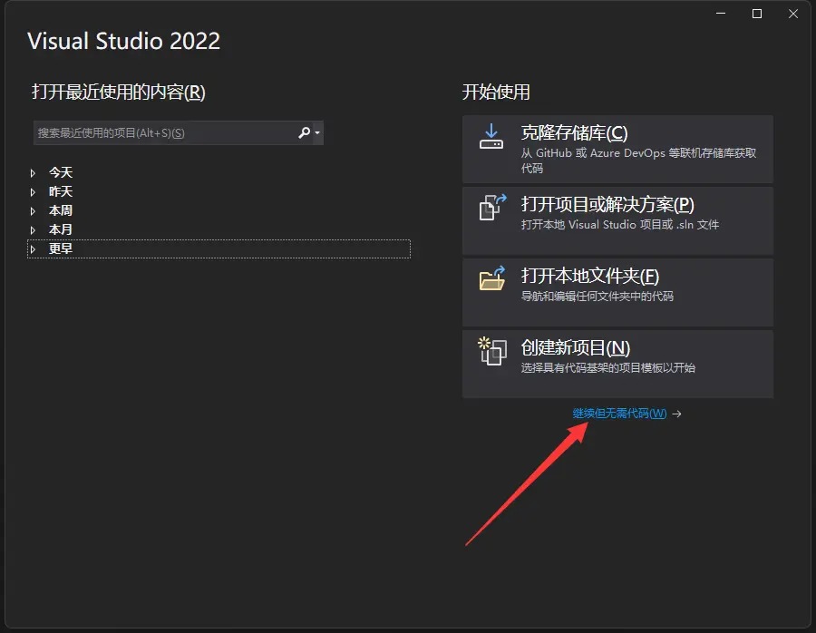Select the 更早 group label
The image size is (816, 633).
[61, 248]
